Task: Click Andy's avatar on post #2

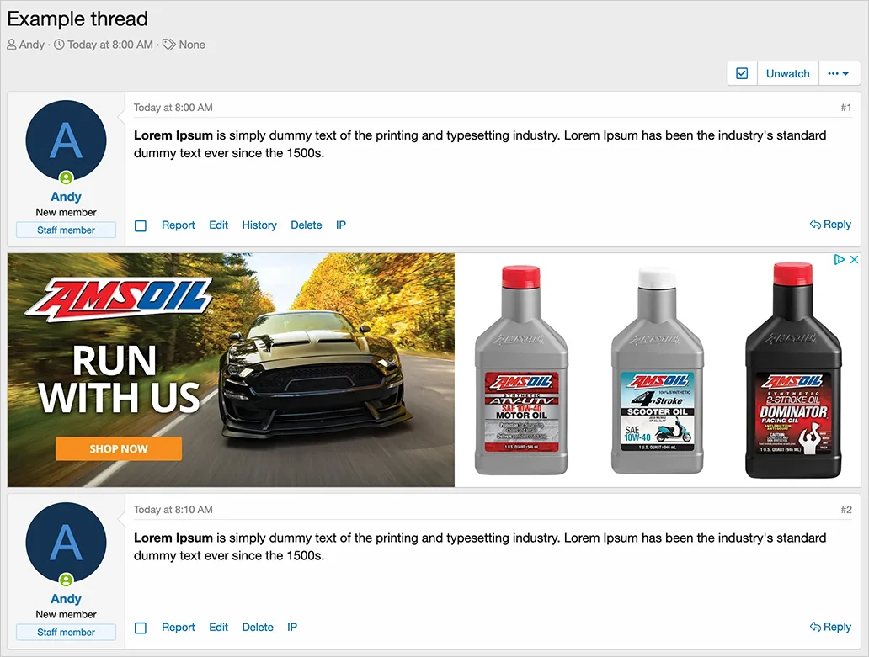Action: tap(66, 543)
